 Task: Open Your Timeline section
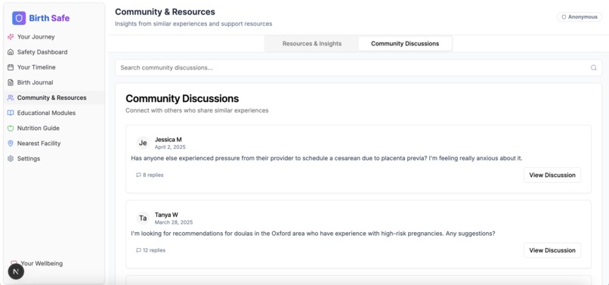point(54,67)
